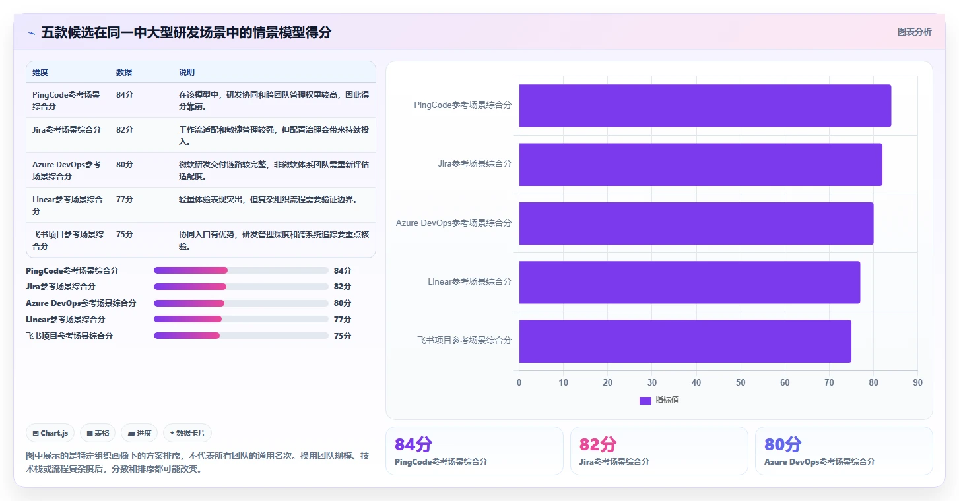Click the 飞书项目 bar in the chart
This screenshot has height=501, width=959.
[685, 341]
